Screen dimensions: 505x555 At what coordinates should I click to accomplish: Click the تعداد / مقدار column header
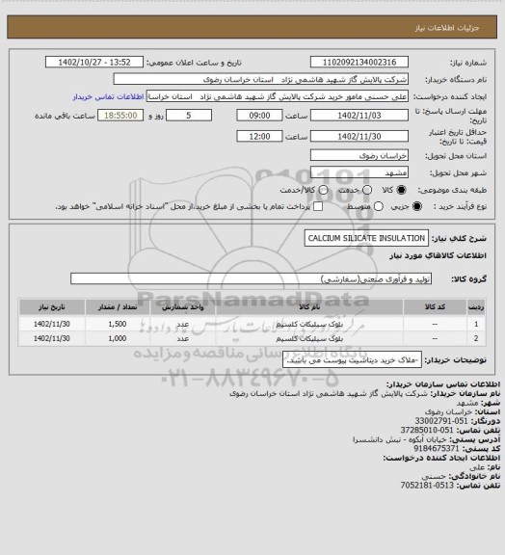click(118, 306)
